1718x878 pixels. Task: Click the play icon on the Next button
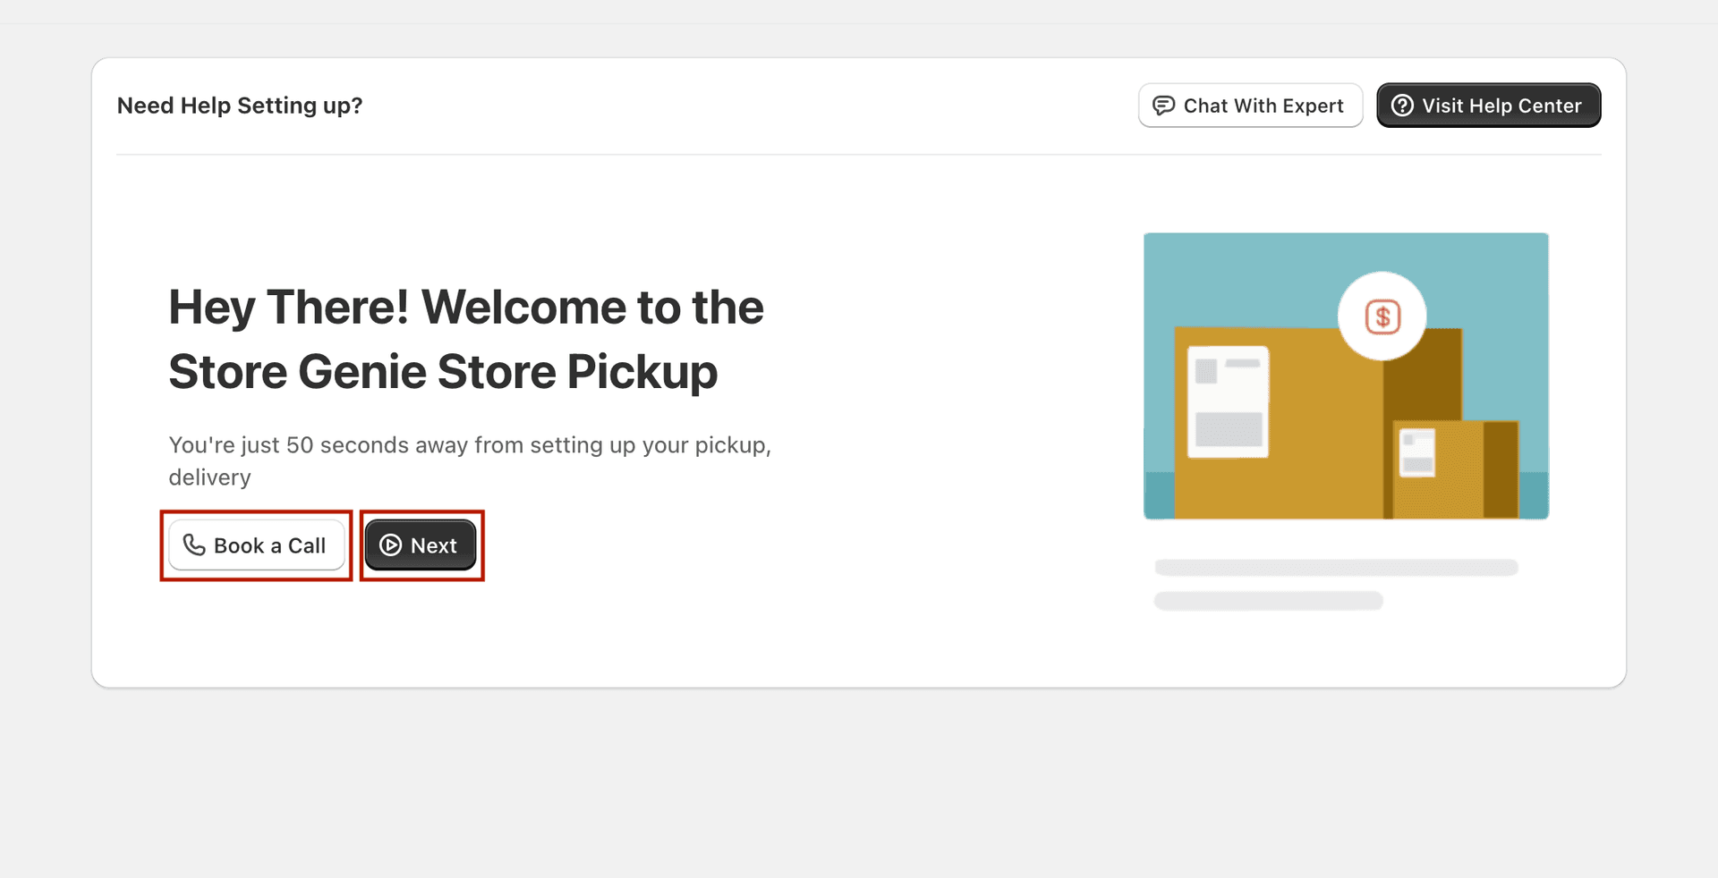[x=391, y=545]
